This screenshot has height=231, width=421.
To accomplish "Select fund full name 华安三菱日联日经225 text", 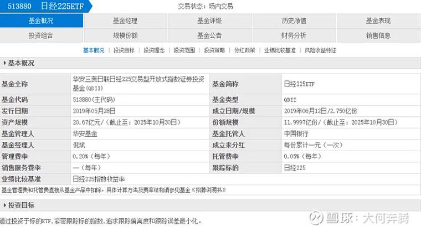I will tap(138, 84).
